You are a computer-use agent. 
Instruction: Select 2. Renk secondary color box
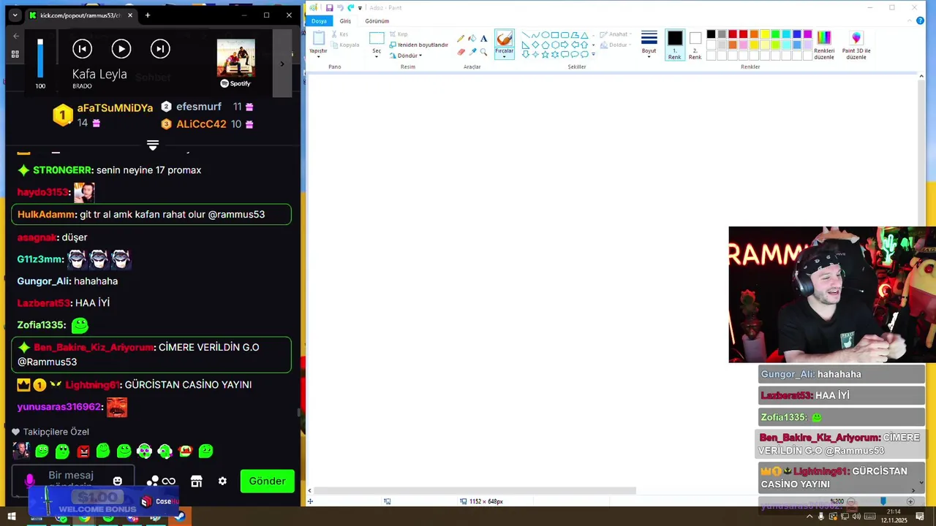695,45
